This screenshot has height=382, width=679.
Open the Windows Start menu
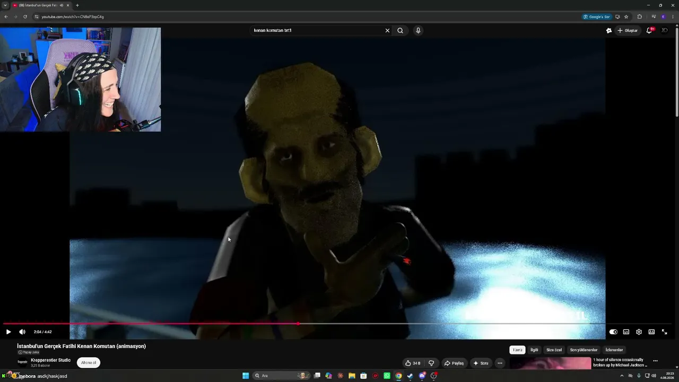[x=246, y=376]
